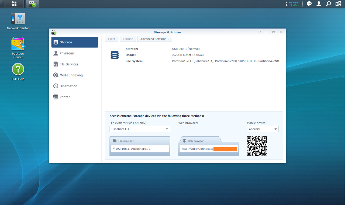Click the Format button

128,39
